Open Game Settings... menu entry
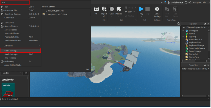The image size is (211, 108). tap(21, 51)
